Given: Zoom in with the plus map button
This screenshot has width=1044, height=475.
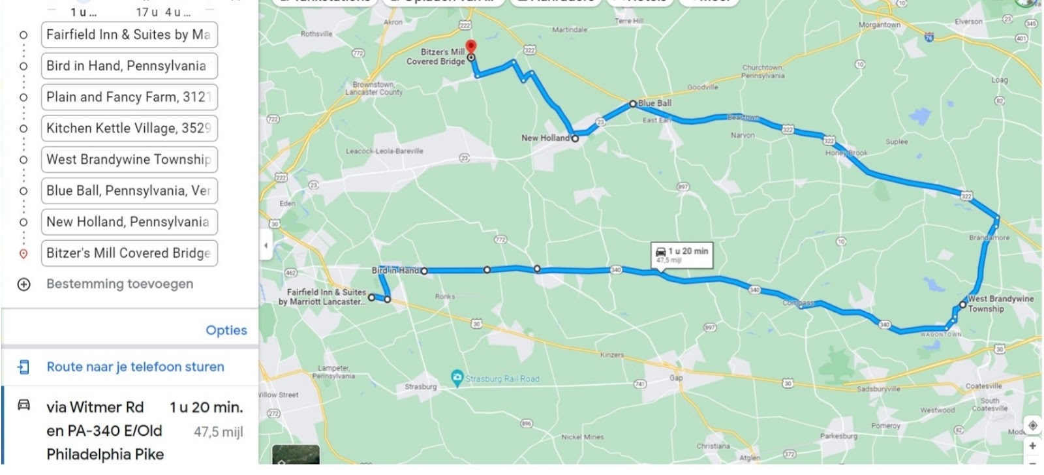Looking at the screenshot, I should 1032,446.
